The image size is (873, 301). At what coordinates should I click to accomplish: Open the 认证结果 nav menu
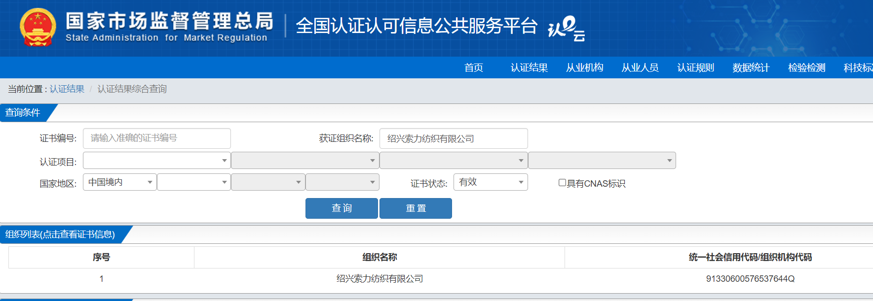coord(529,67)
